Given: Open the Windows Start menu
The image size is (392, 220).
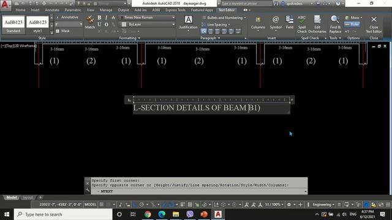Looking at the screenshot, I should [7, 215].
